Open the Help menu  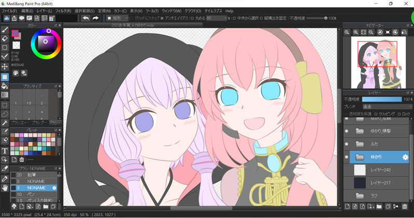229,11
